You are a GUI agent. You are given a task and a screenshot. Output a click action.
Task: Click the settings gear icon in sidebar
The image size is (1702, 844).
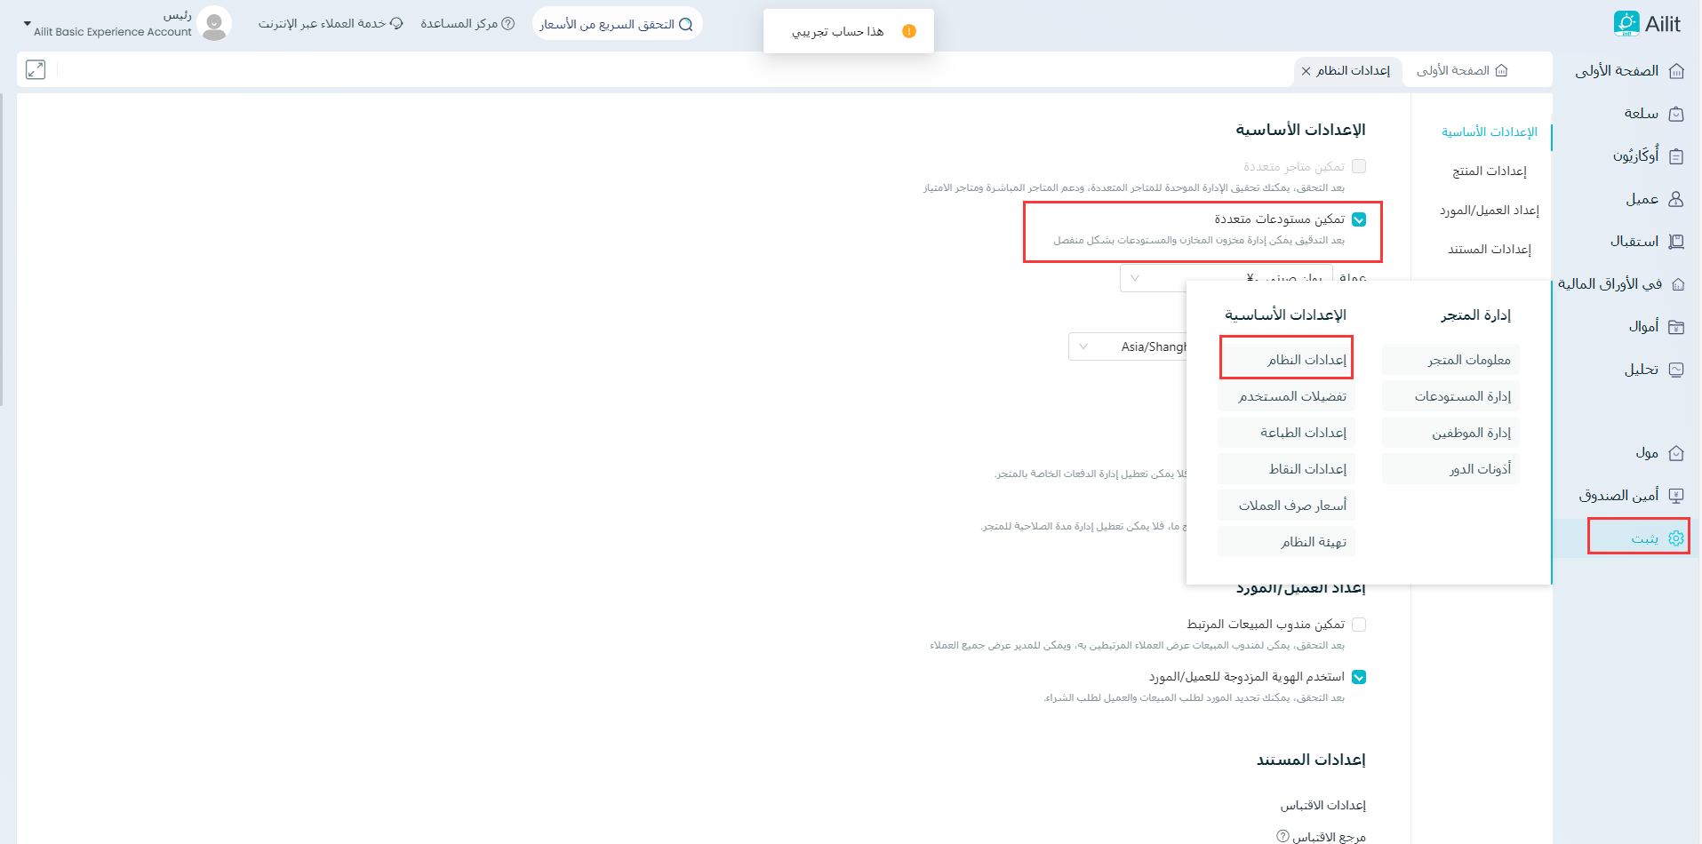tap(1676, 538)
